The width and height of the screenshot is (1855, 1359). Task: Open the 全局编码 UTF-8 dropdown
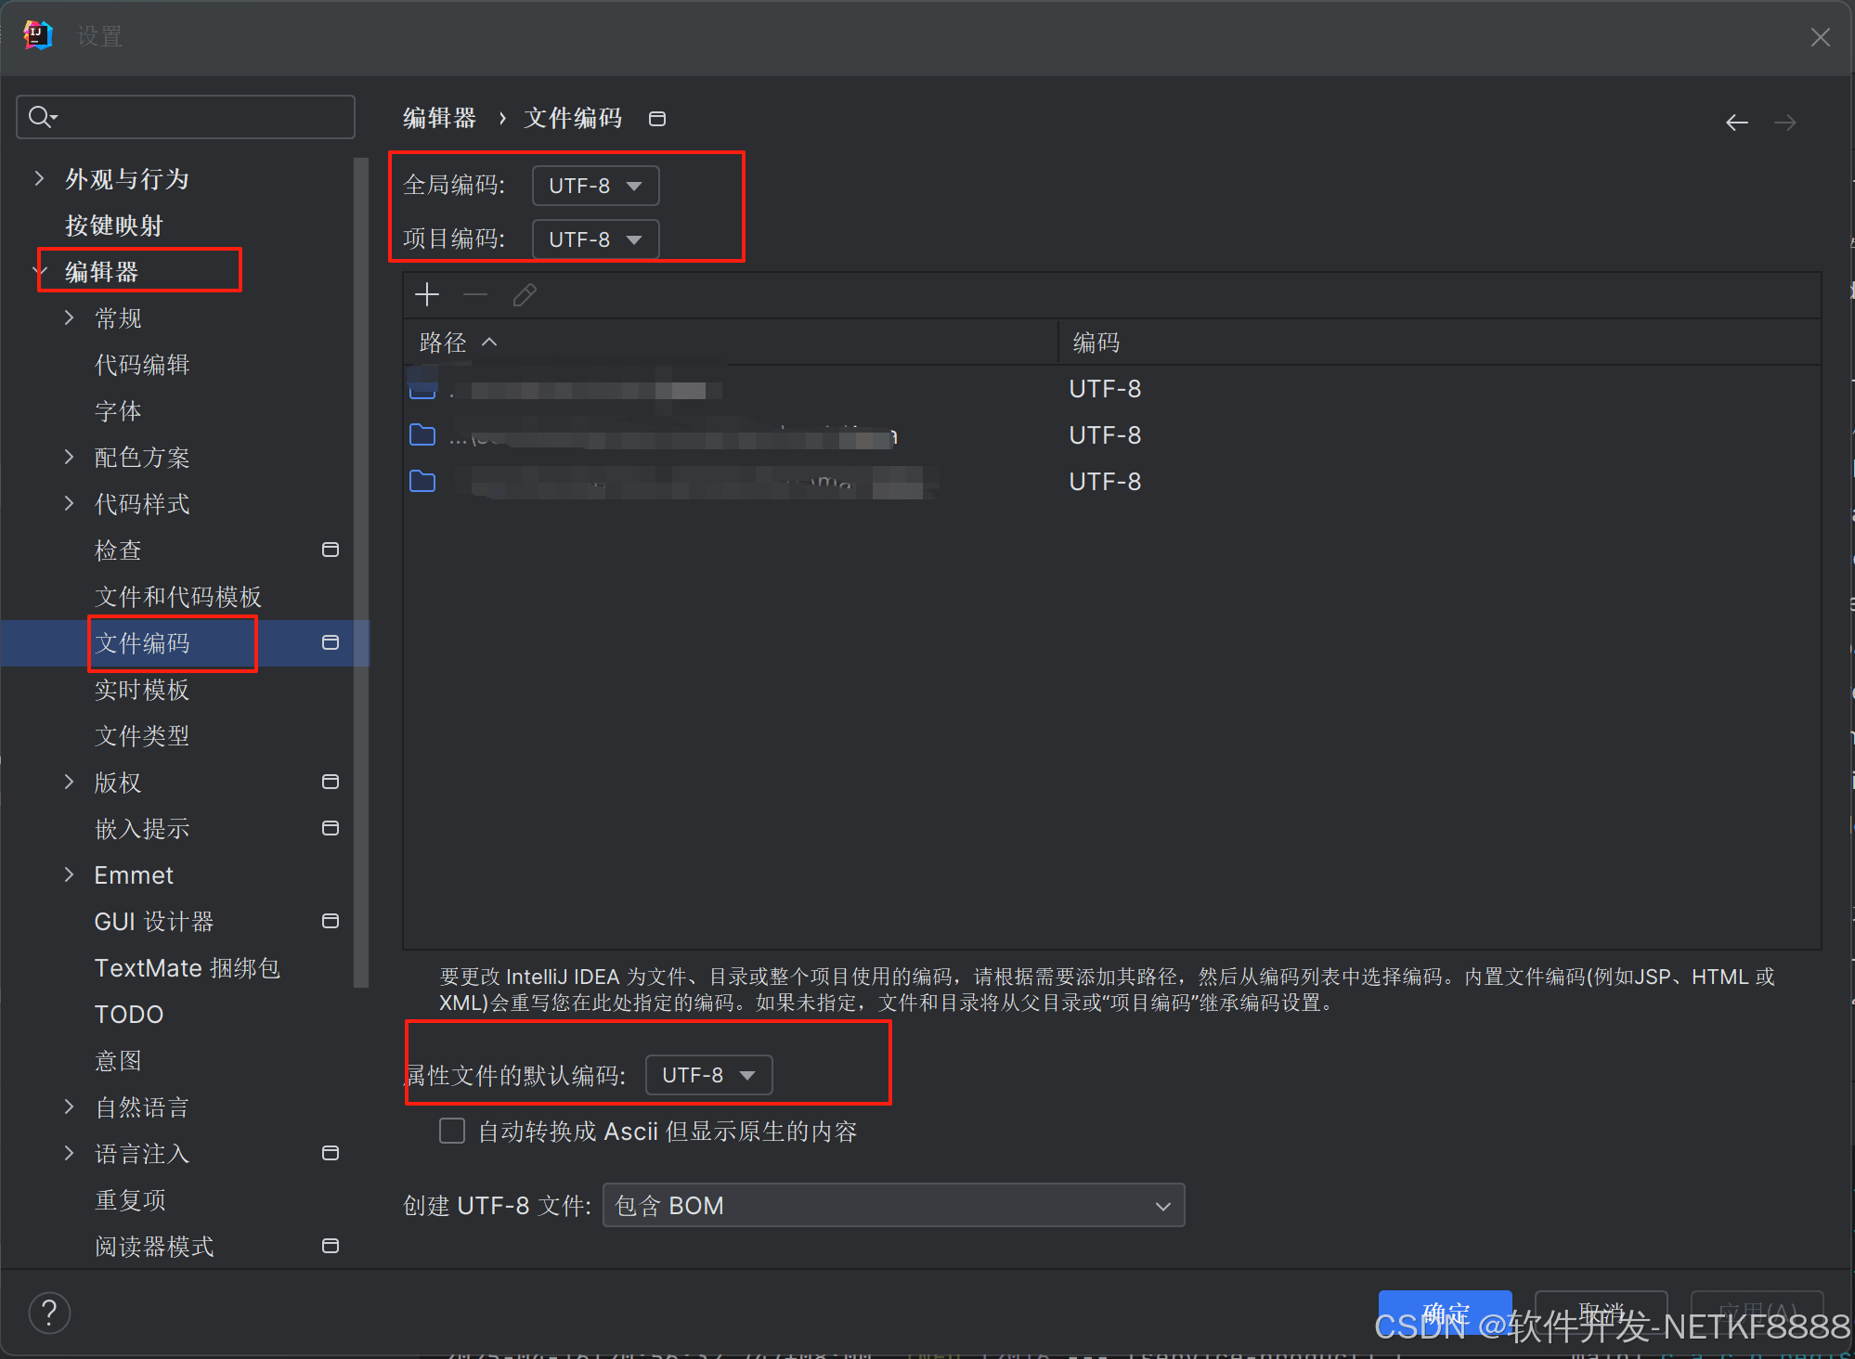595,185
